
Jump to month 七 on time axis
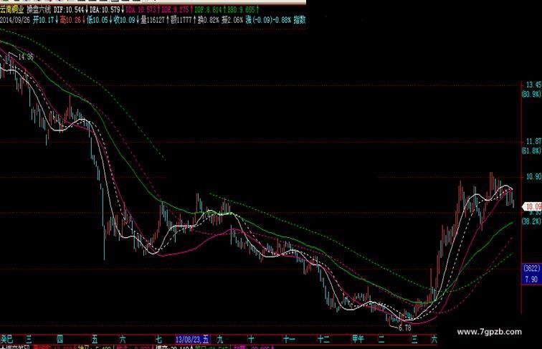point(158,339)
